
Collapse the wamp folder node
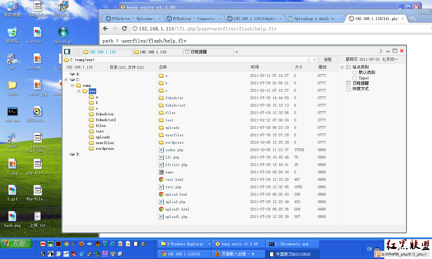point(72,86)
